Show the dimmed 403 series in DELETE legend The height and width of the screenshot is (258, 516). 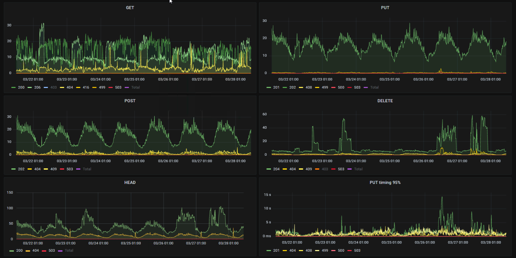[x=324, y=169]
